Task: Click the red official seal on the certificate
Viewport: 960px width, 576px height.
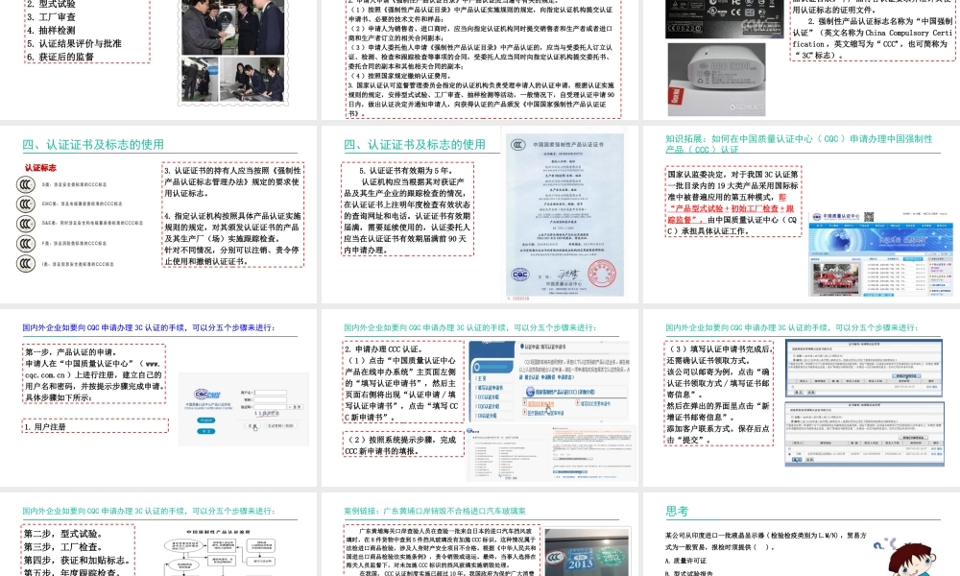Action: coord(602,274)
